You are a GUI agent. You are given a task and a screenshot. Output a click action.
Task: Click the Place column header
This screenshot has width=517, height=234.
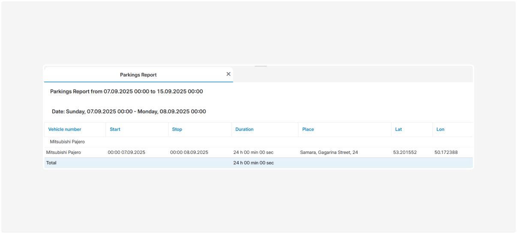308,129
